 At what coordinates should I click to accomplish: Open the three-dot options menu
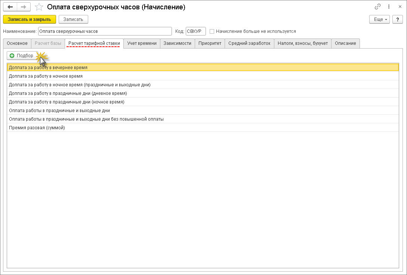tap(389, 7)
